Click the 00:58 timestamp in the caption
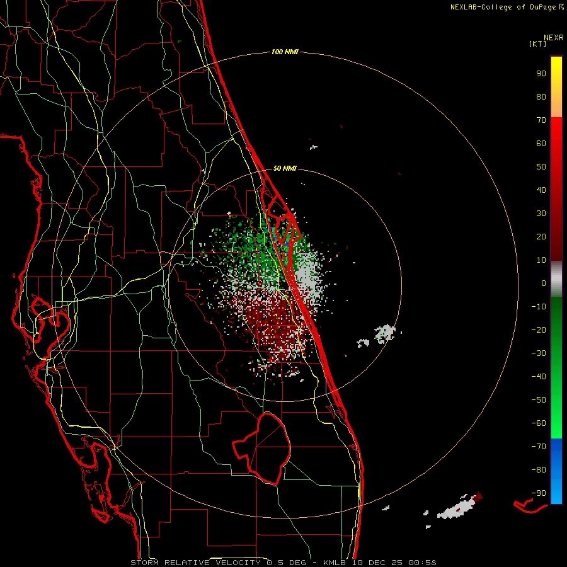 pos(422,563)
